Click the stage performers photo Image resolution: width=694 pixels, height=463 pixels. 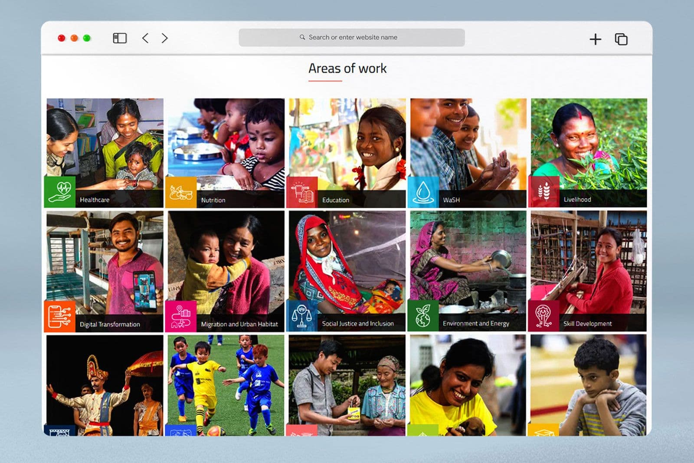pos(105,385)
